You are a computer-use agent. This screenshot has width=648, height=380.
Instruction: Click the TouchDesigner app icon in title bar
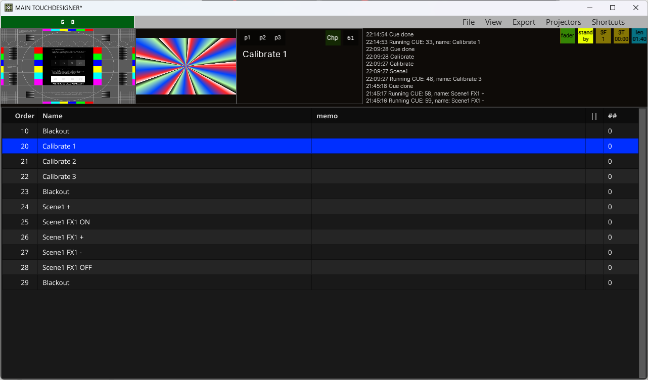tap(9, 8)
